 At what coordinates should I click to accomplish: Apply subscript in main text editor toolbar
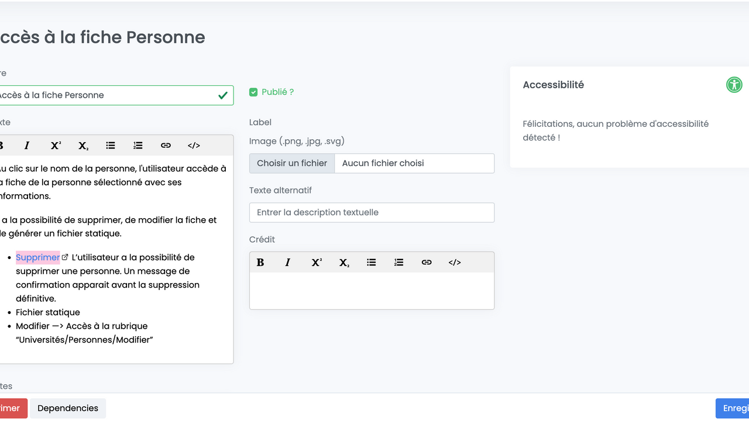83,146
